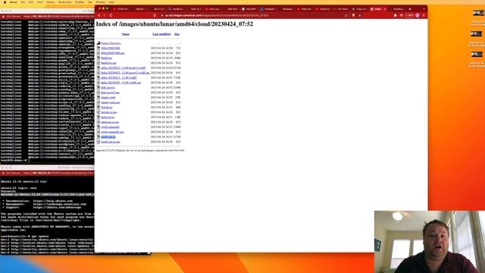Open the Brave application menu
Image resolution: width=485 pixels, height=273 pixels.
[14, 2]
